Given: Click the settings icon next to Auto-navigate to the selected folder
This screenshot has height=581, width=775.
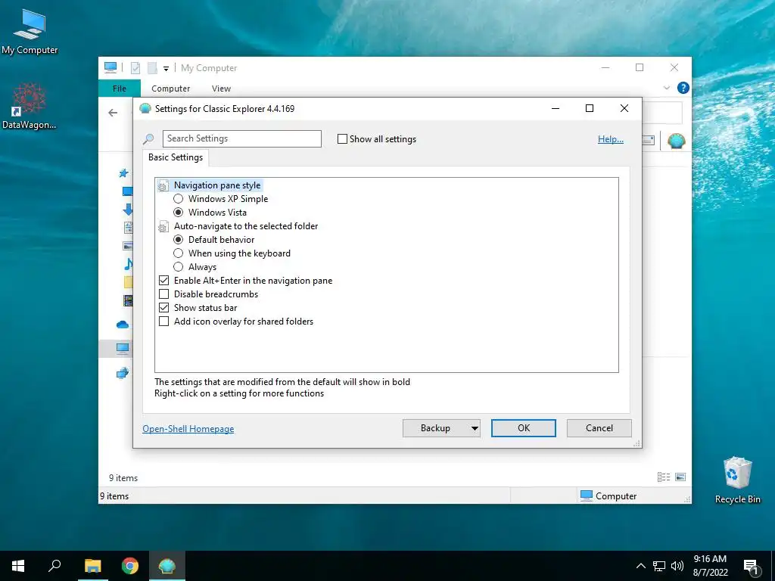Looking at the screenshot, I should coord(163,227).
